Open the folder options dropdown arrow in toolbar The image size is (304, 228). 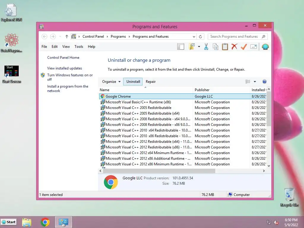coord(199,47)
